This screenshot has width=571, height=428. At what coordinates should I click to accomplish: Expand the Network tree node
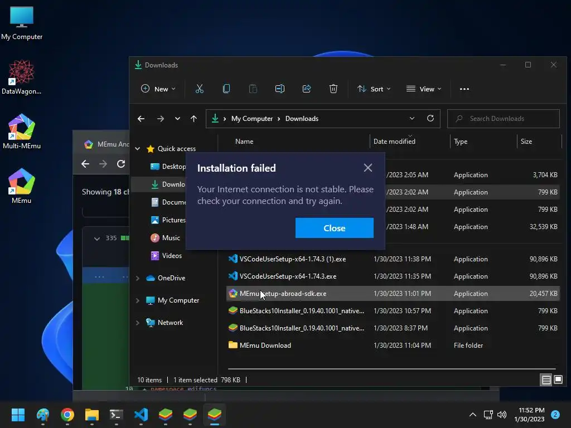pos(138,323)
